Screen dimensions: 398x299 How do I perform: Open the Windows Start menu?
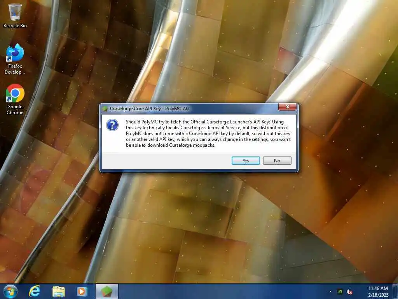10,291
